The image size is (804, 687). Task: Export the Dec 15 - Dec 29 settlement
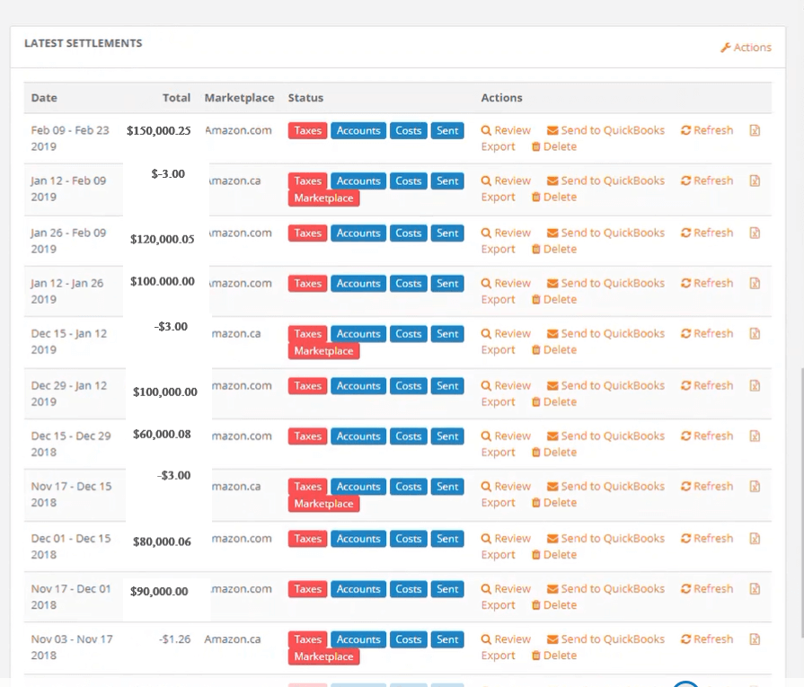pyautogui.click(x=498, y=453)
